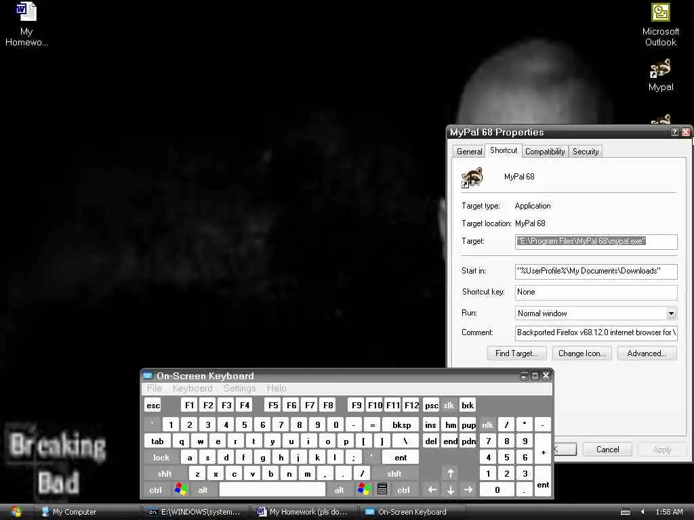Click the up arrow key on keyboard

[450, 473]
